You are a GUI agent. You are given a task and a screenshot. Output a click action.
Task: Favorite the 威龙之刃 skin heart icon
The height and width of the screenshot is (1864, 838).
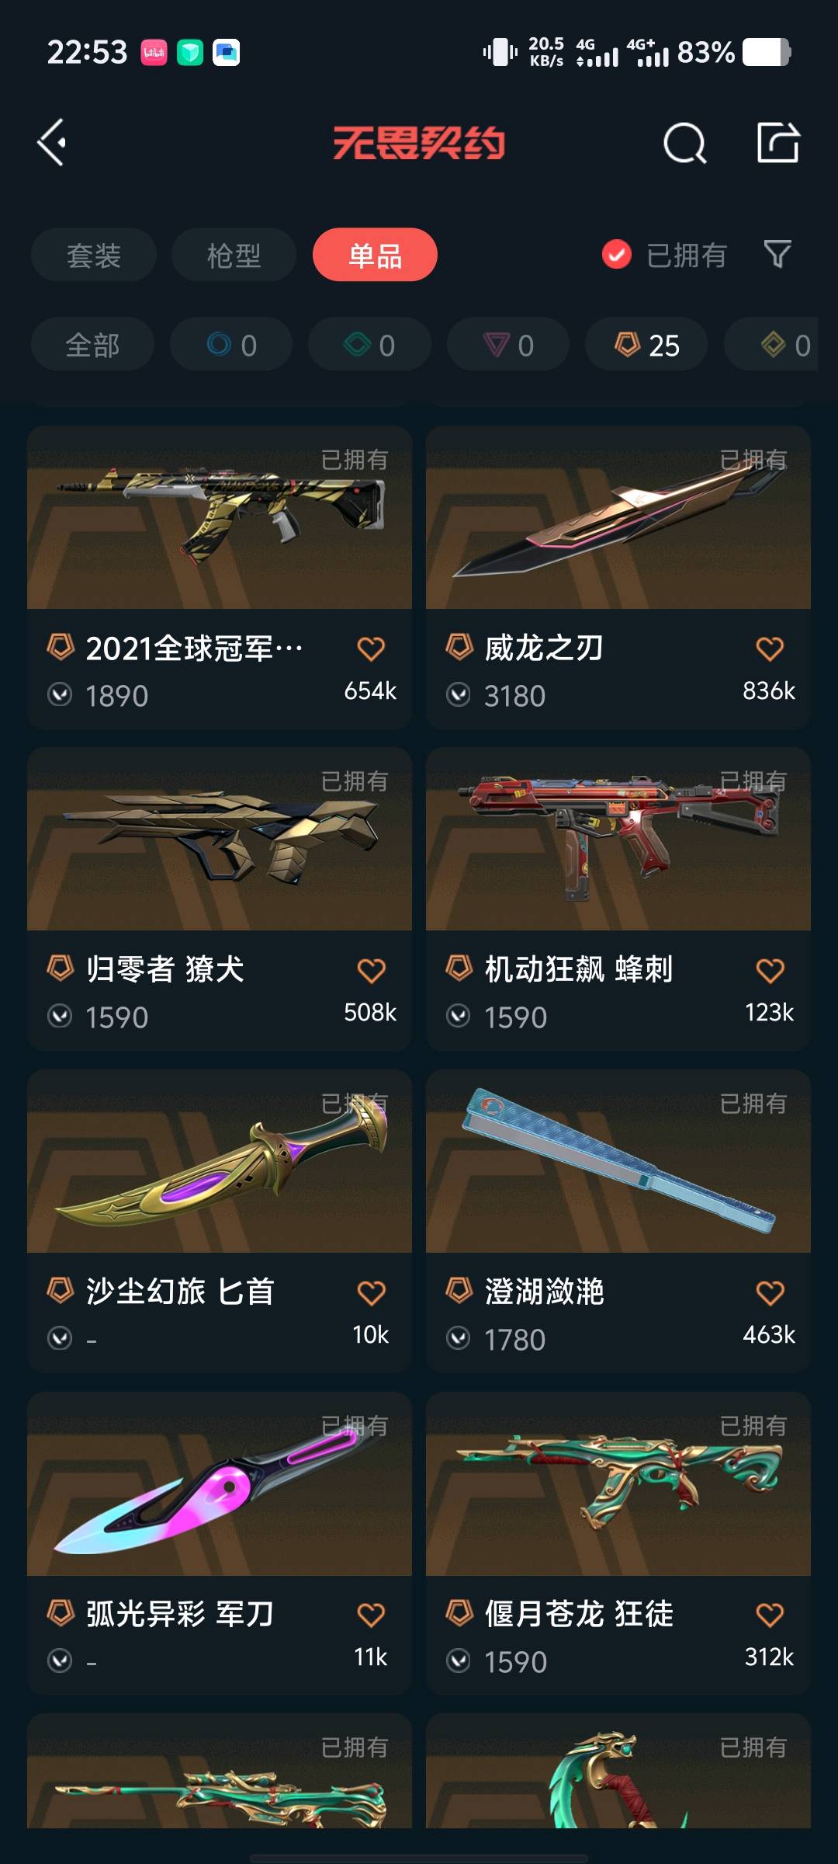[x=770, y=649]
